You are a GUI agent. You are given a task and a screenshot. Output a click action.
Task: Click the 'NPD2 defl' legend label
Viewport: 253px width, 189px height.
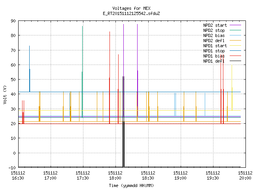point(214,41)
